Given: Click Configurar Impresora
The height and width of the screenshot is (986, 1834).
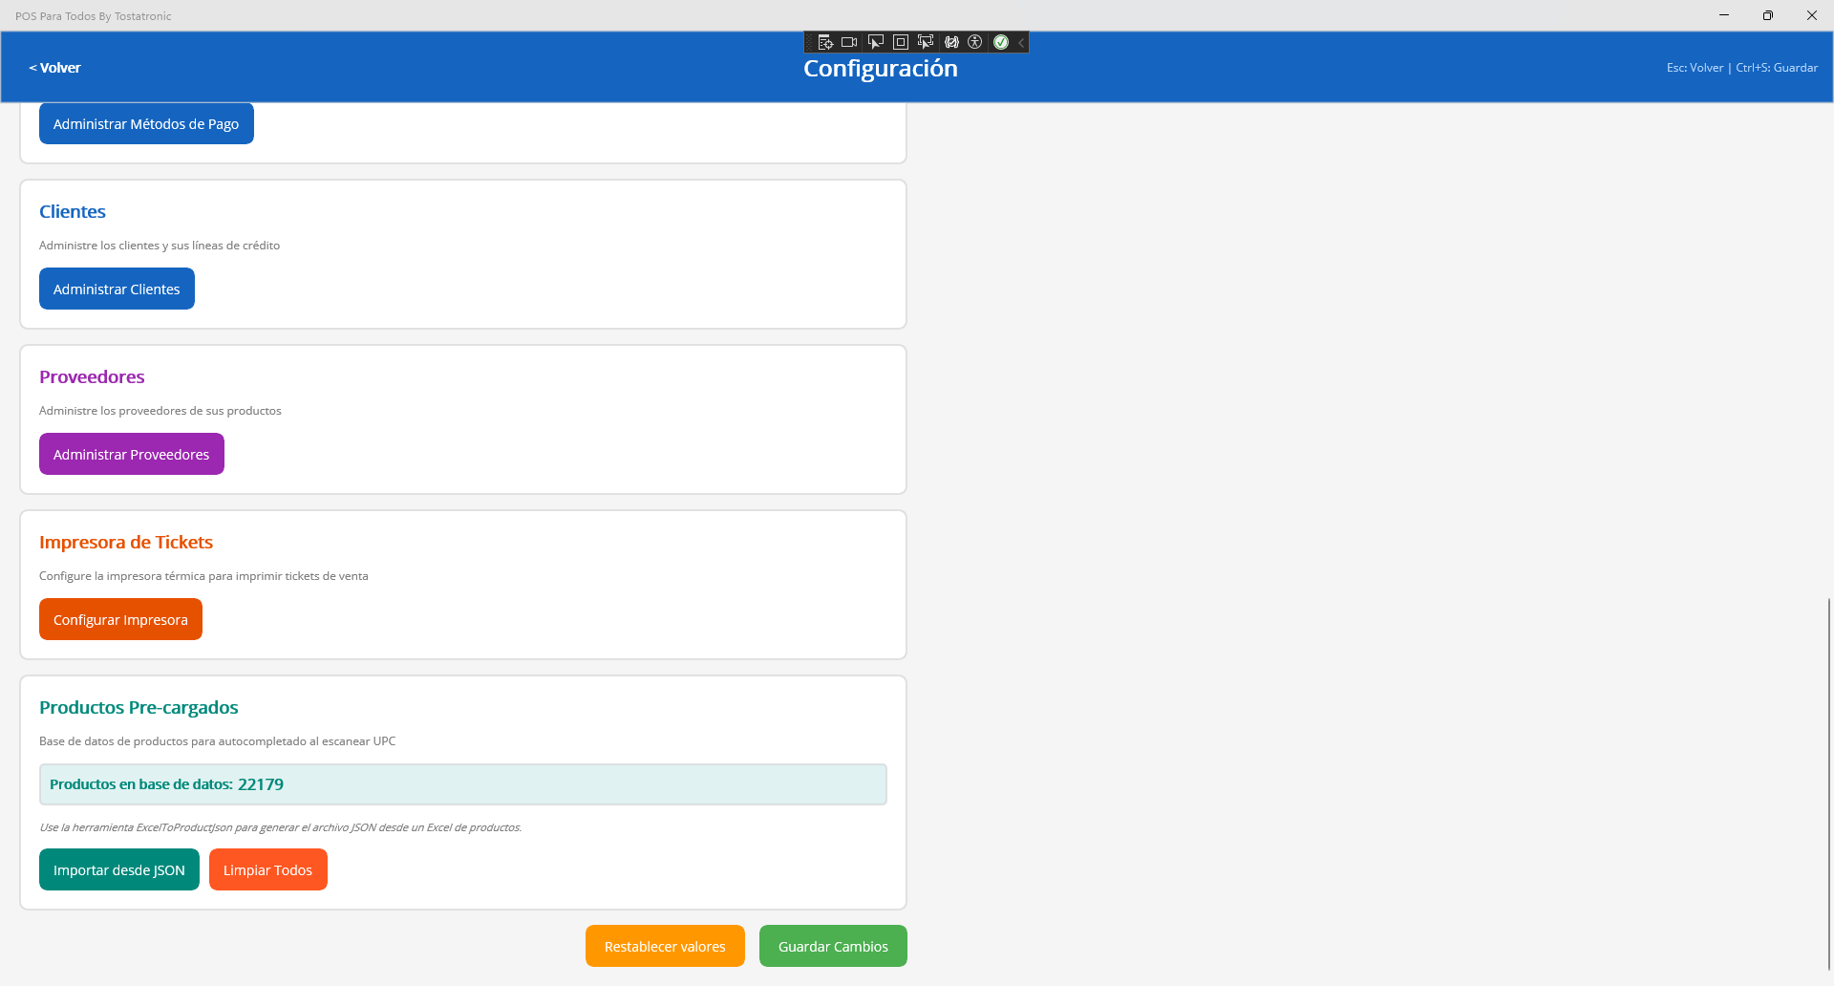Looking at the screenshot, I should pos(120,618).
